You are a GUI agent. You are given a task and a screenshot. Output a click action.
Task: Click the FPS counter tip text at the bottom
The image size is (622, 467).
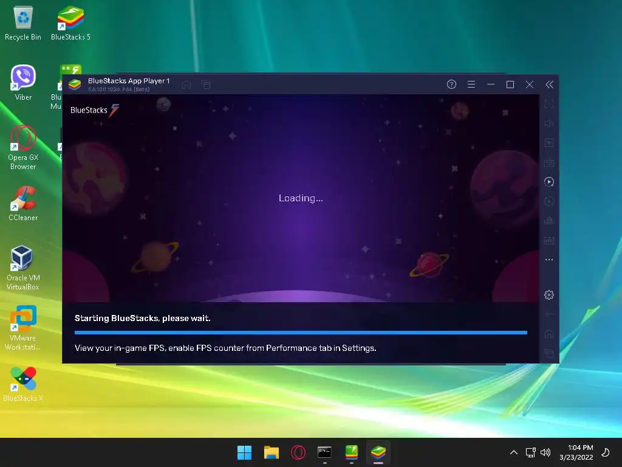pyautogui.click(x=225, y=348)
